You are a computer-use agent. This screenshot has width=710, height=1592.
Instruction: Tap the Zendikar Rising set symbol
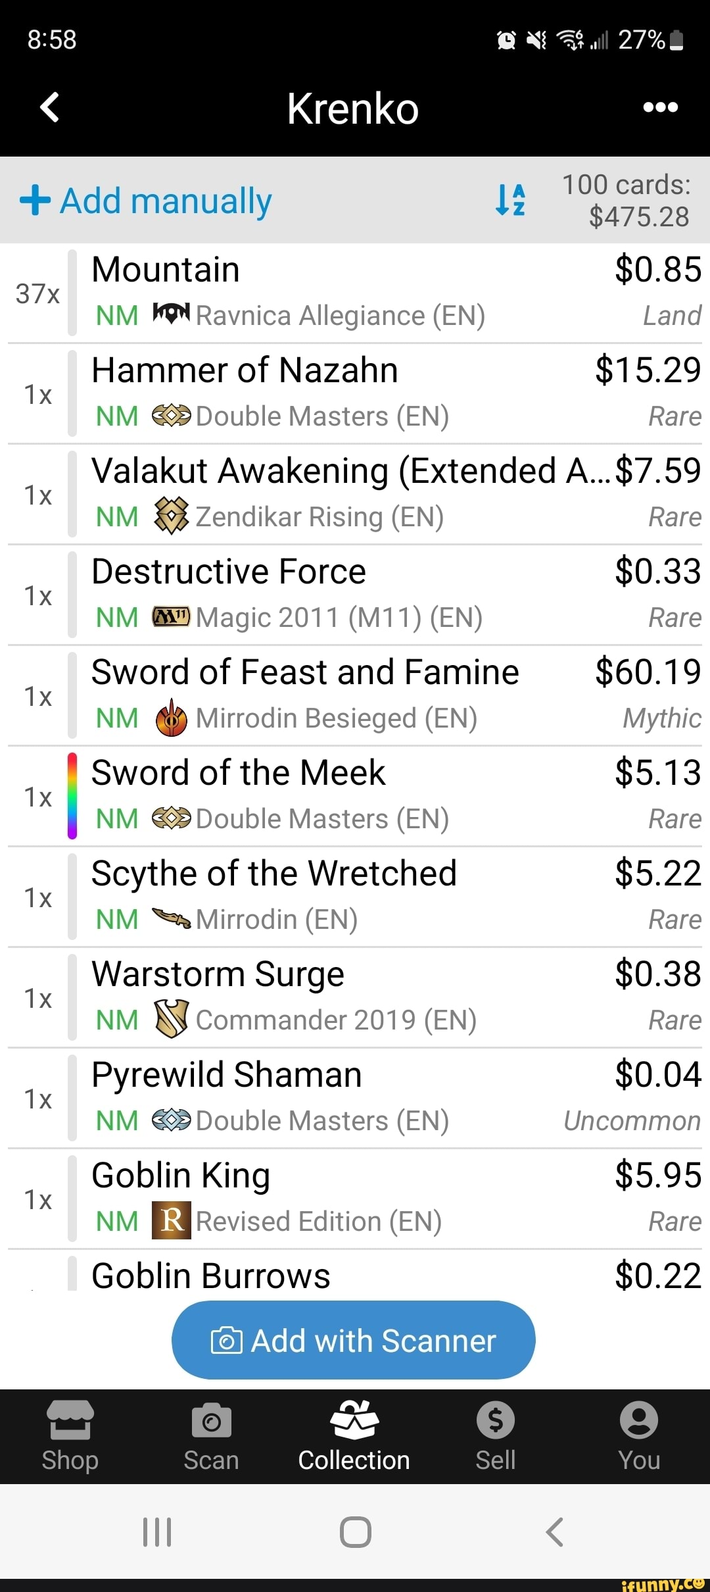(x=171, y=516)
